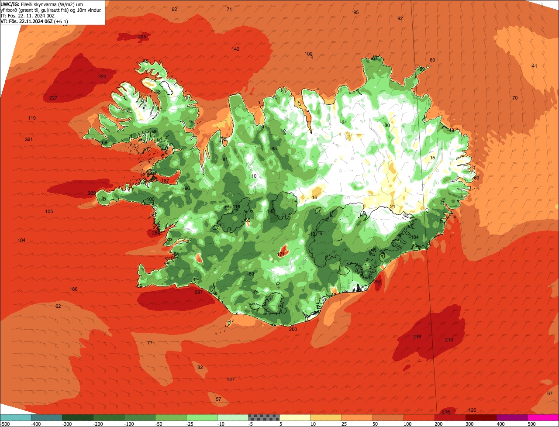559x427 pixels.
Task: Select the green legend swatch between -200 and -100
Action: coord(108,417)
